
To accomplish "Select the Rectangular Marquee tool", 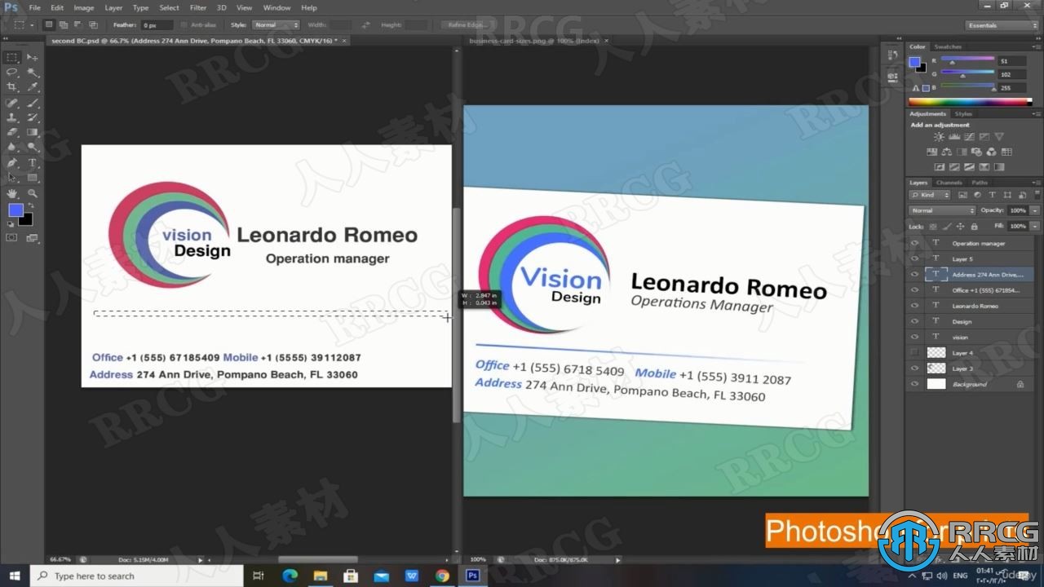I will click(x=12, y=58).
